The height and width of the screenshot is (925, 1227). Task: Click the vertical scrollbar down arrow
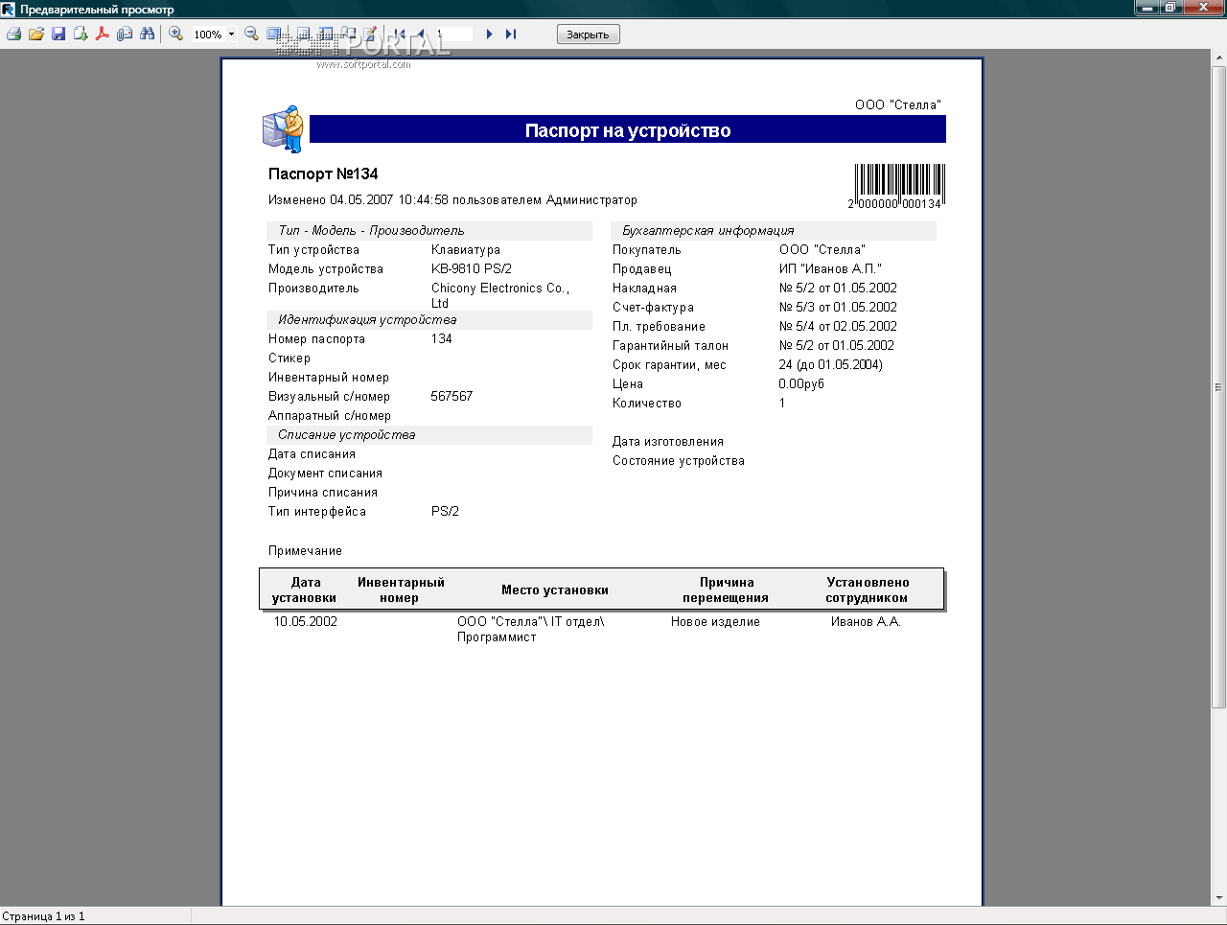point(1219,898)
